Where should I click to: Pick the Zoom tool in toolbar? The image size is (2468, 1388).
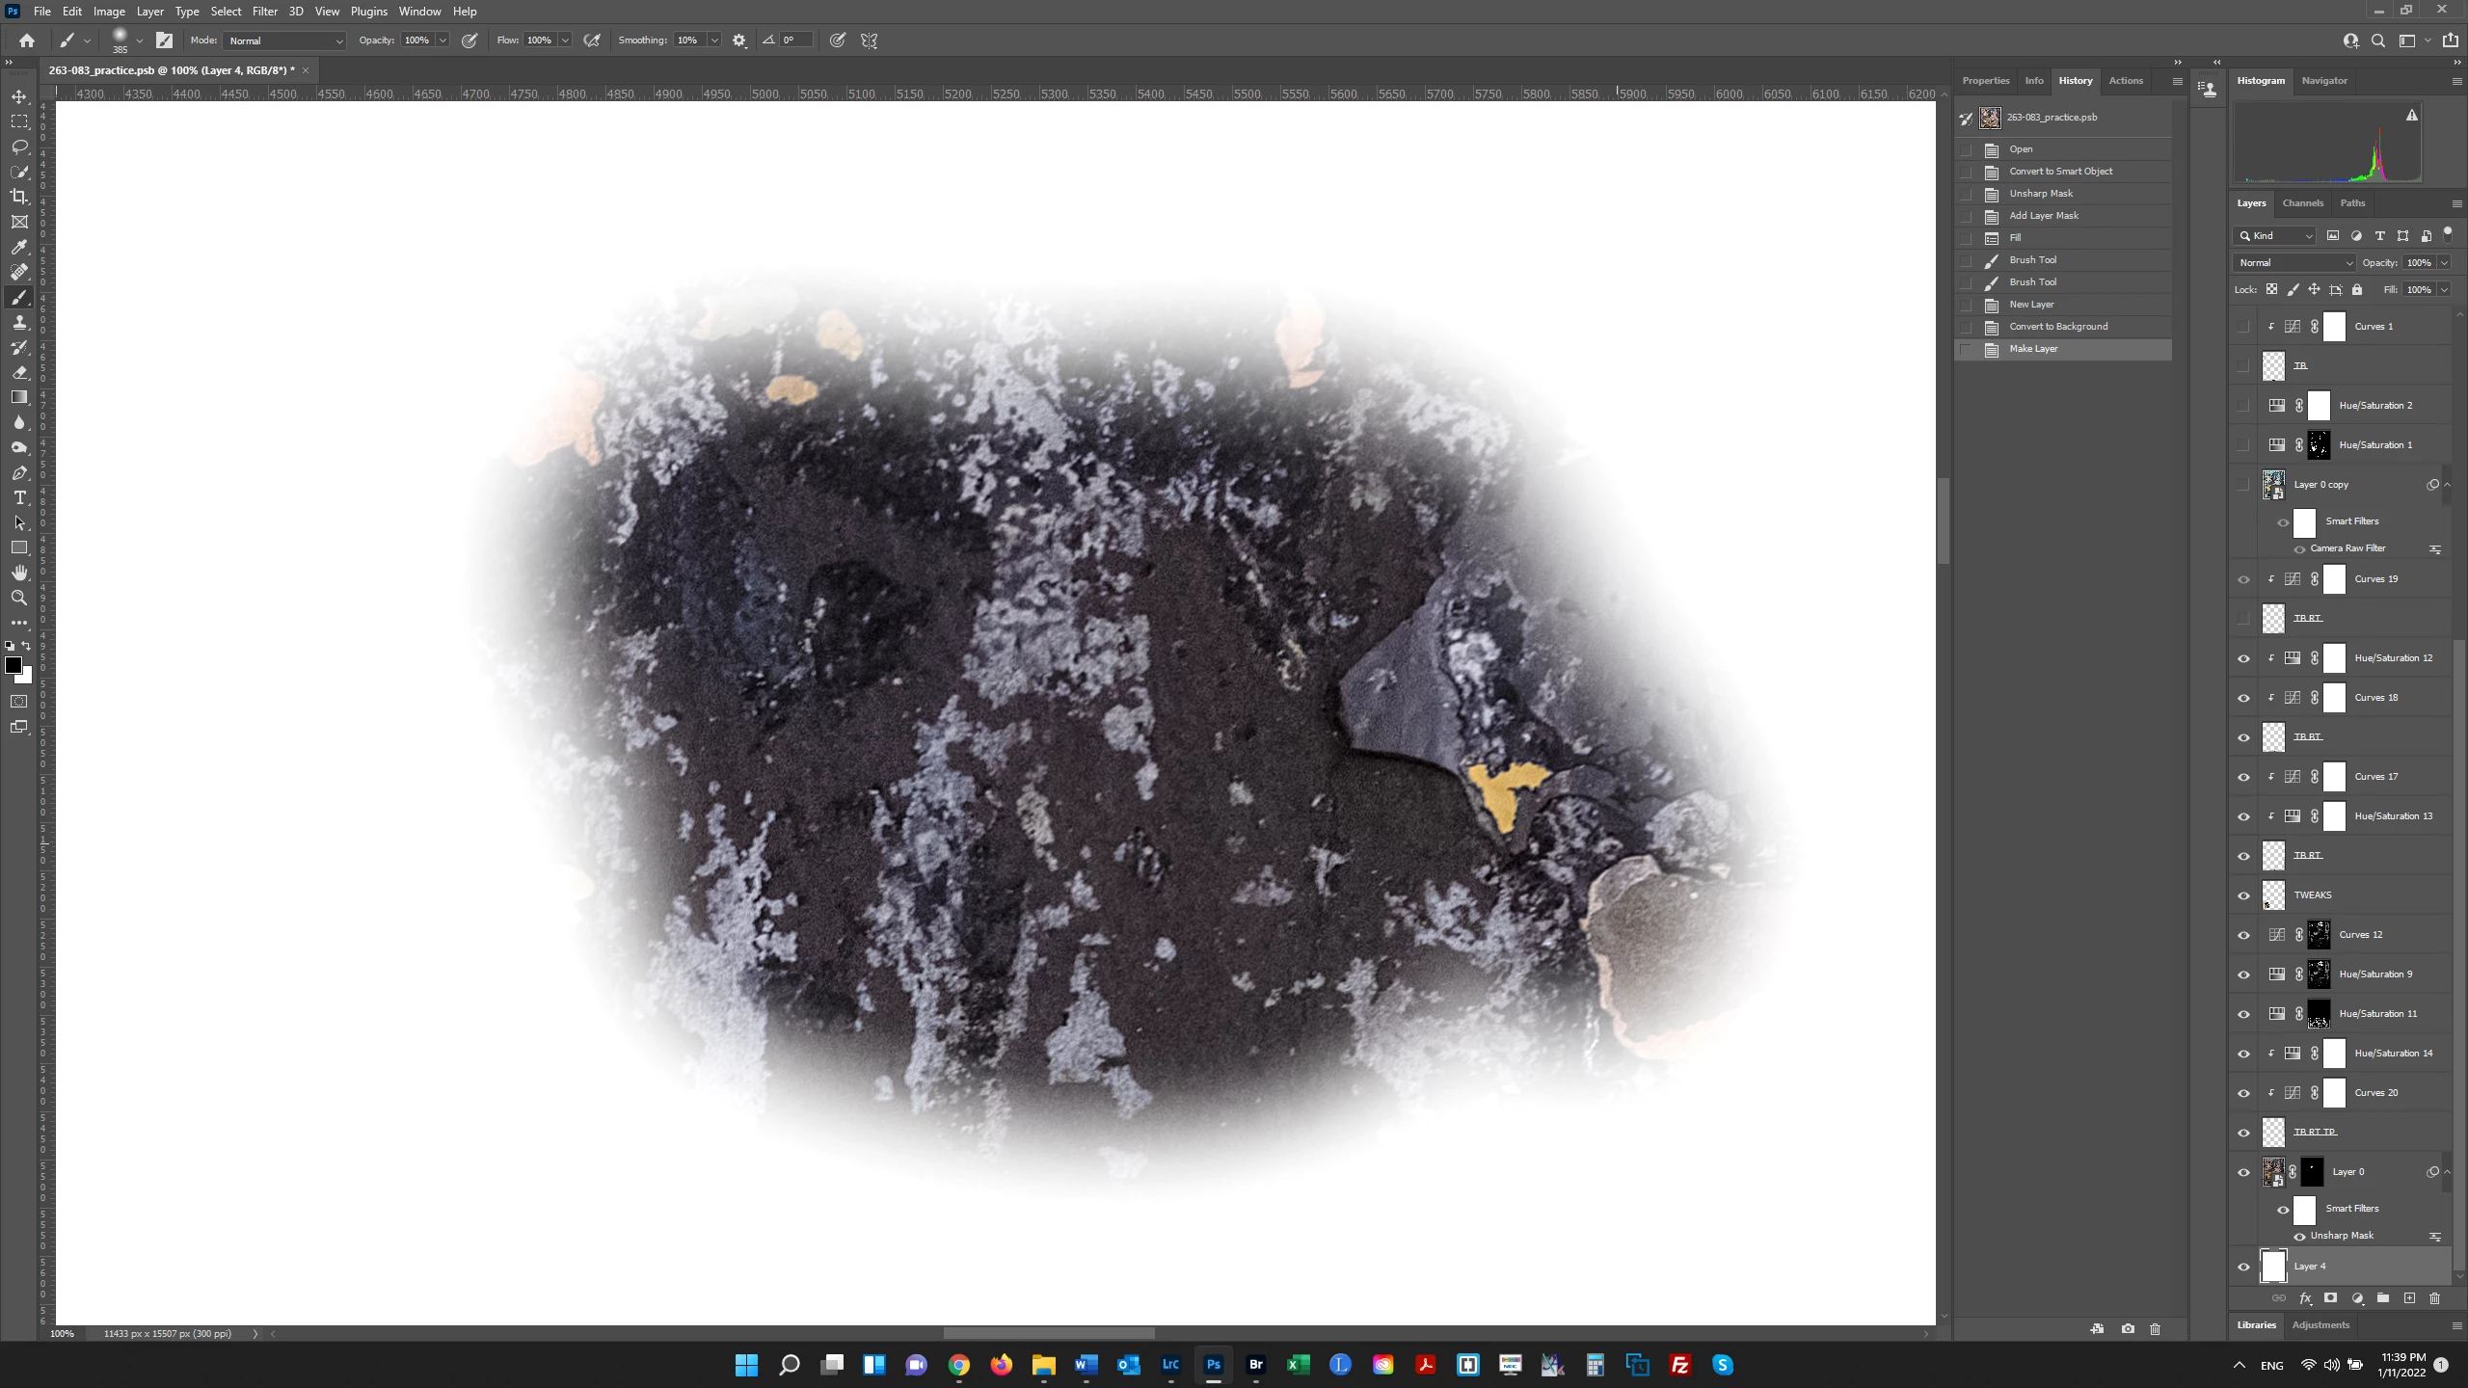[x=19, y=598]
